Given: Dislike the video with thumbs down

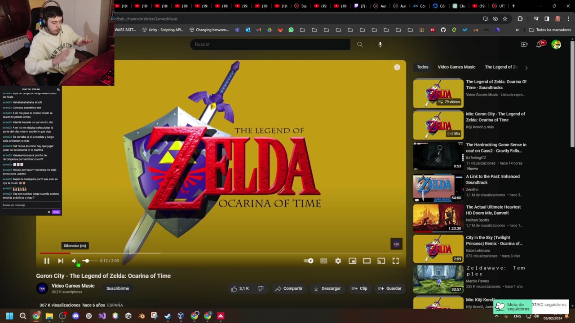Looking at the screenshot, I should coord(261,288).
